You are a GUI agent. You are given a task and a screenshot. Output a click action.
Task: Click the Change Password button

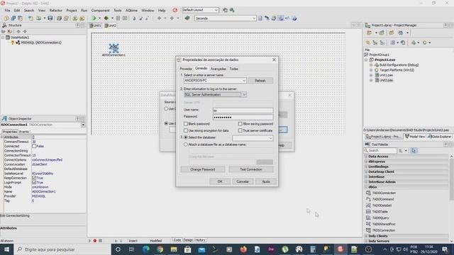point(202,169)
